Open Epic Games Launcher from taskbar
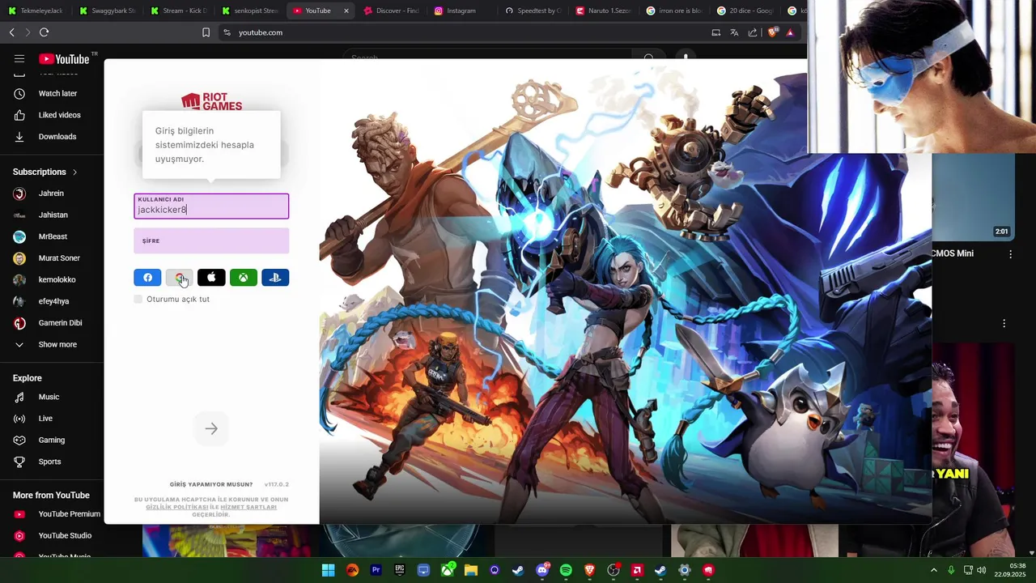The height and width of the screenshot is (583, 1036). (x=399, y=570)
